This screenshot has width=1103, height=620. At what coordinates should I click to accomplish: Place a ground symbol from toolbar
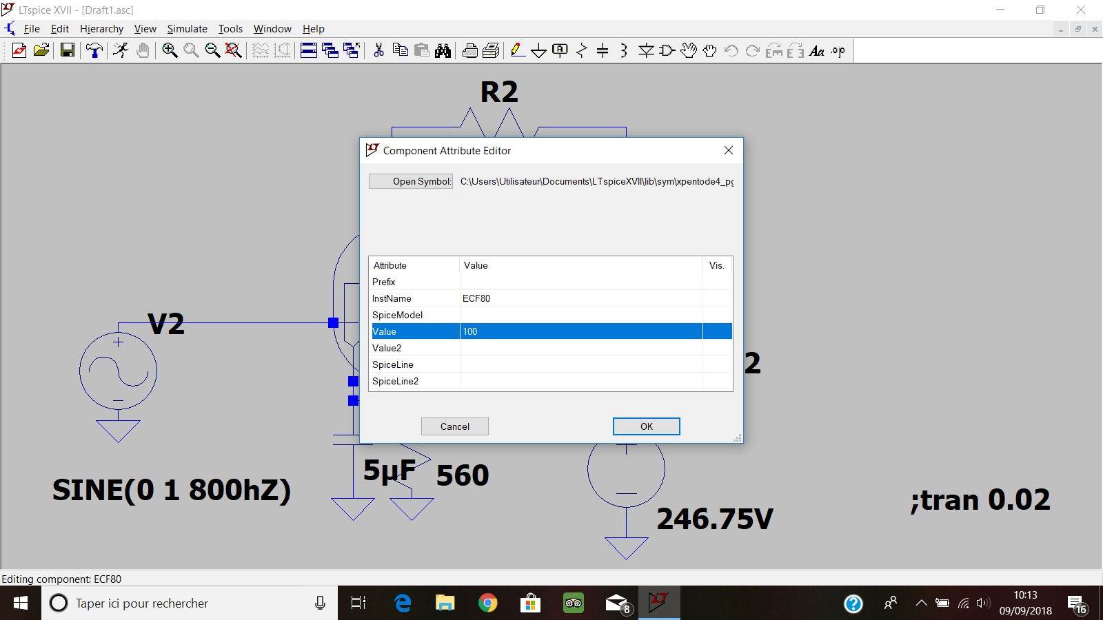(539, 50)
